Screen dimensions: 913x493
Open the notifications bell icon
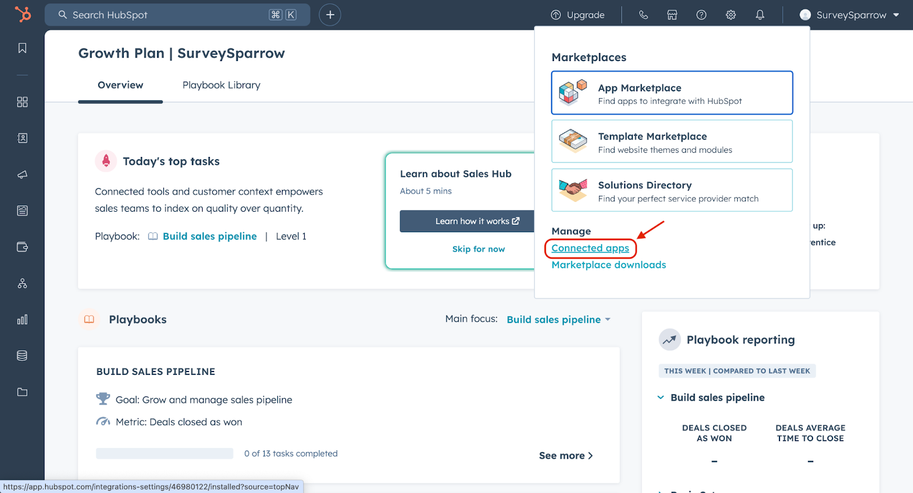pos(760,15)
